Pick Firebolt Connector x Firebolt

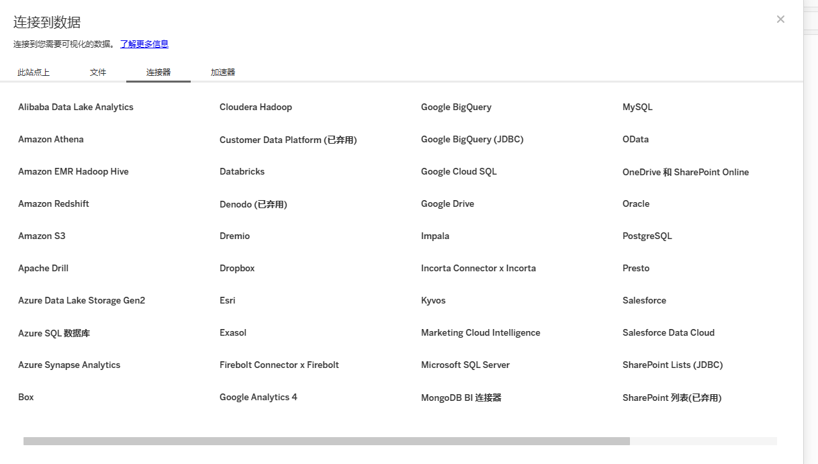(x=279, y=365)
